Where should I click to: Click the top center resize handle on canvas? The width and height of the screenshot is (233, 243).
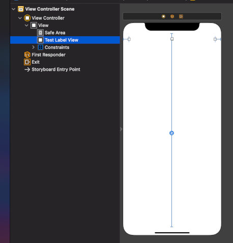pos(172,39)
